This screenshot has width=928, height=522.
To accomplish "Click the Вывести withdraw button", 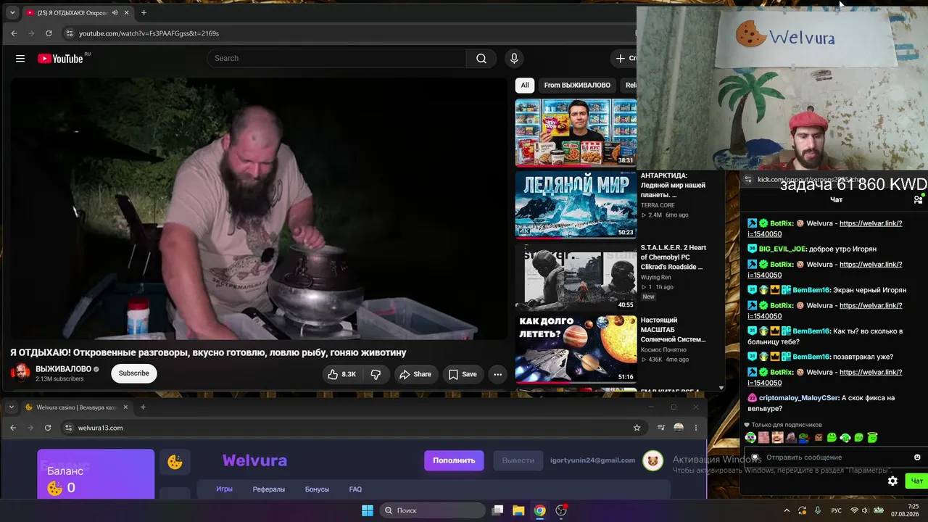I will pyautogui.click(x=518, y=460).
